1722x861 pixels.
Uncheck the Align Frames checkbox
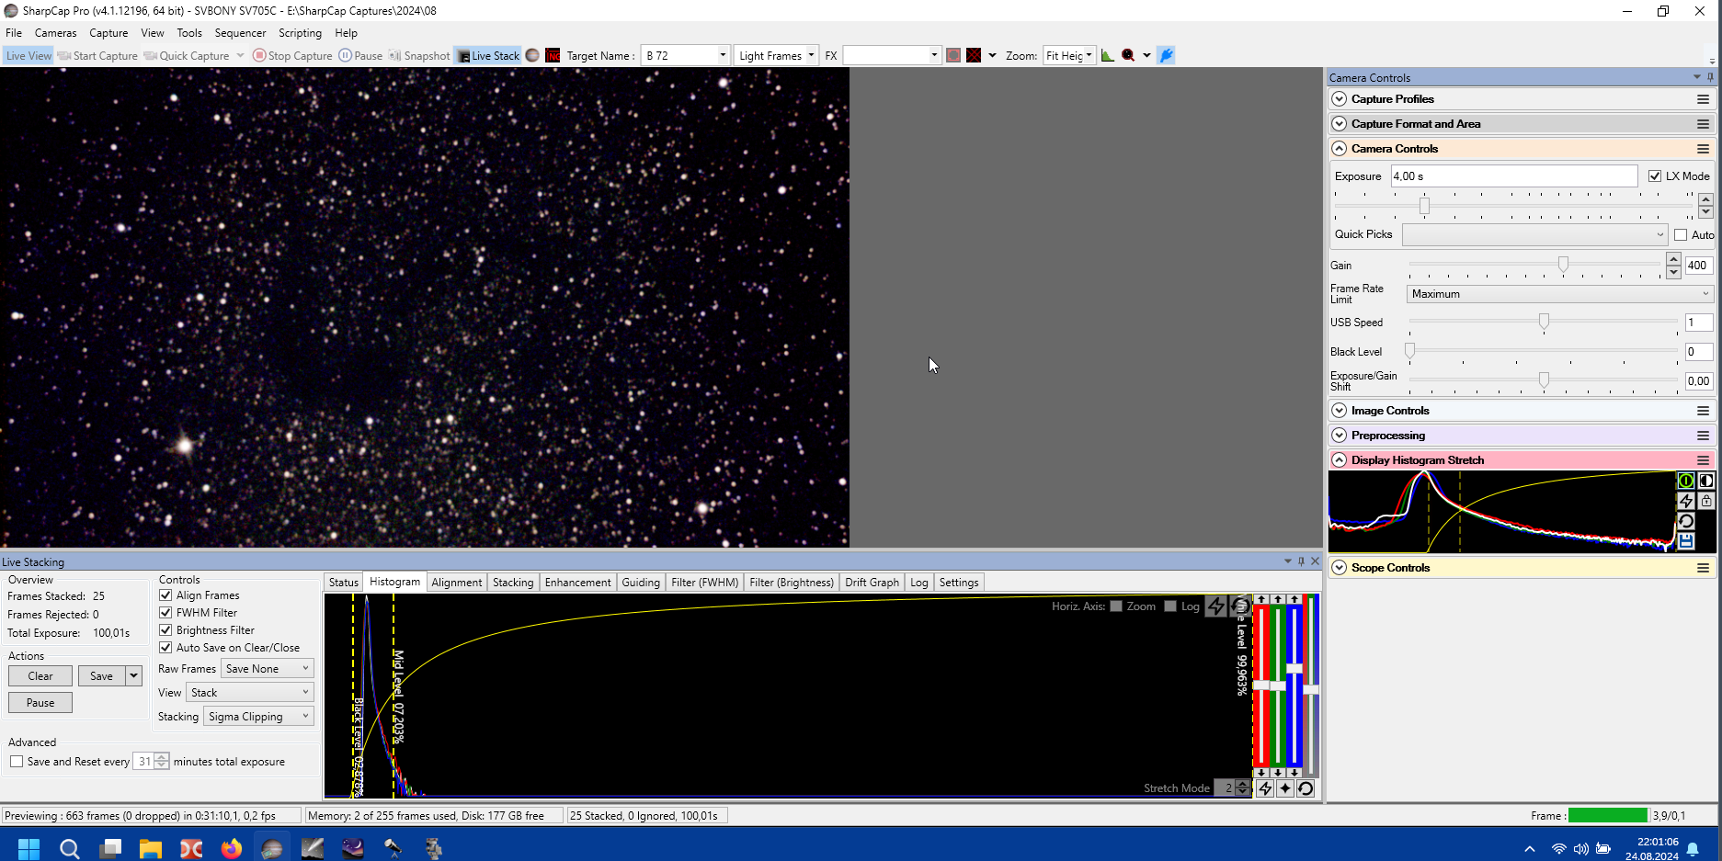click(x=165, y=595)
